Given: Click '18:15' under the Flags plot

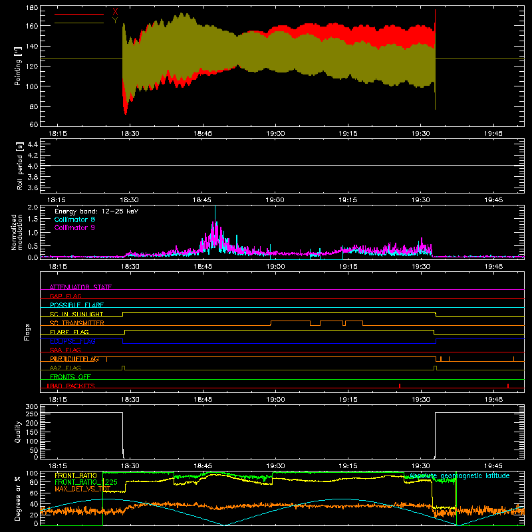Looking at the screenshot, I should tap(57, 400).
